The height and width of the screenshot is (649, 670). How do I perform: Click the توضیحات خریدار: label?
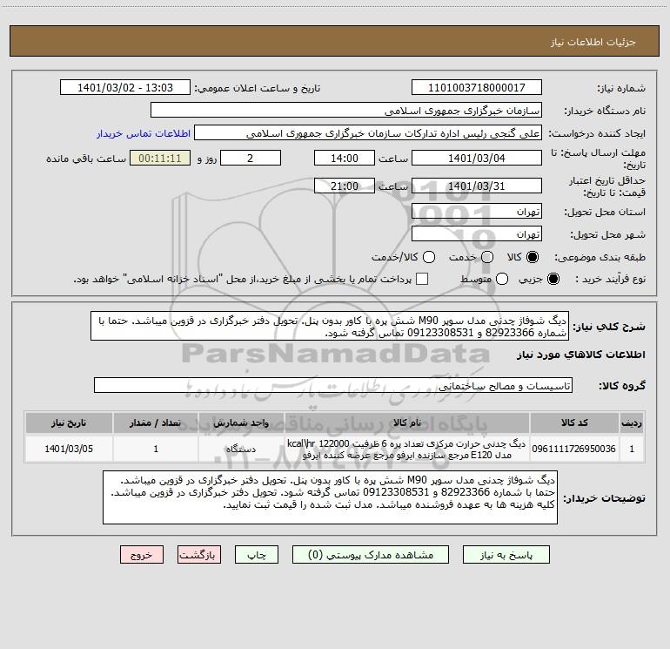(604, 498)
